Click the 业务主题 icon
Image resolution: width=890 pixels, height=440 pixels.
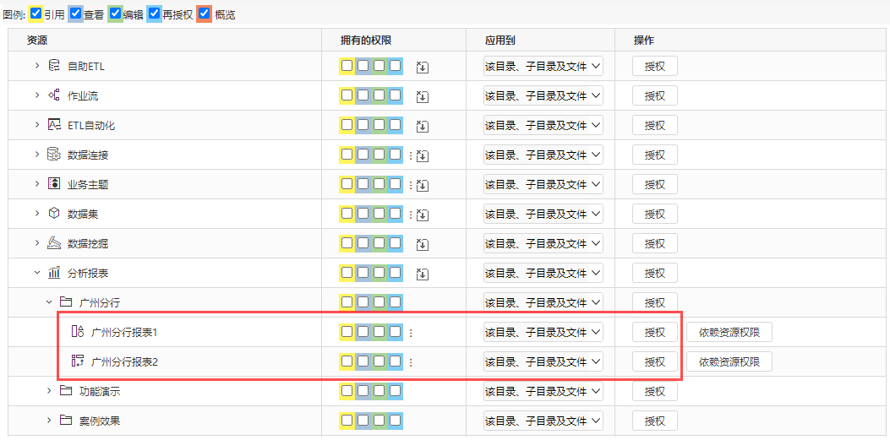54,184
